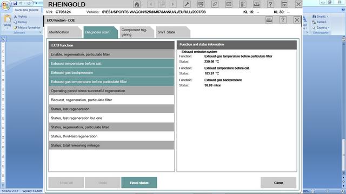Screen dimensions: 346x194
Task: Select Request, regeneration, particulate filter row
Action: point(111,100)
